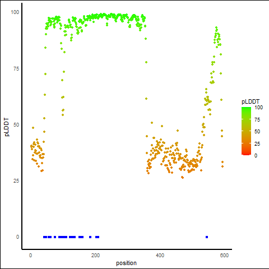269x269 pixels.
Task: Click the y-axis tick label 75
Action: [16, 69]
